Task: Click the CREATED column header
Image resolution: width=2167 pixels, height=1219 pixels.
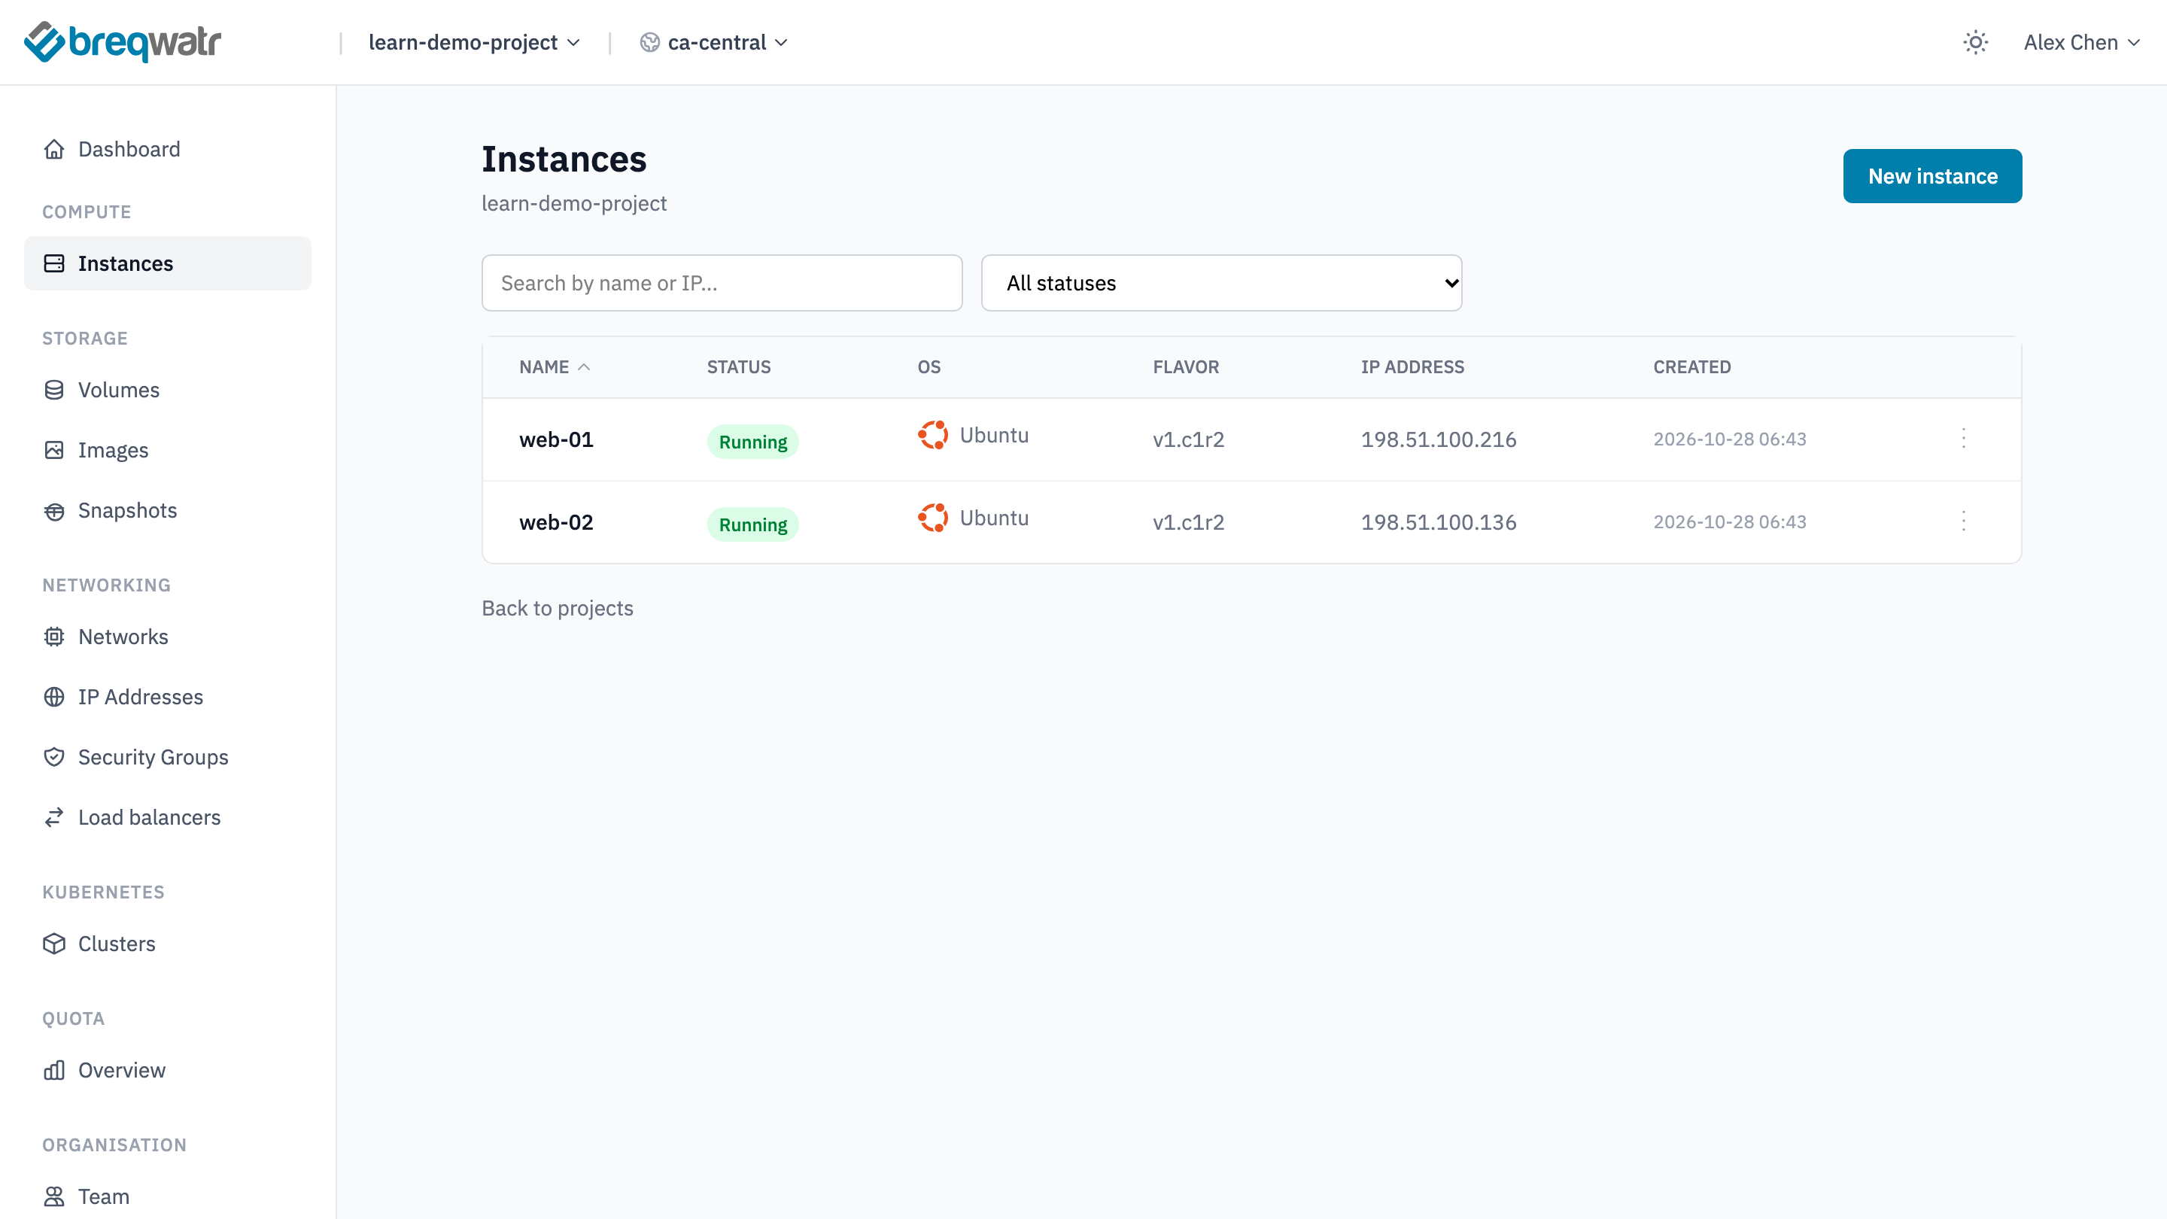Action: 1691,366
